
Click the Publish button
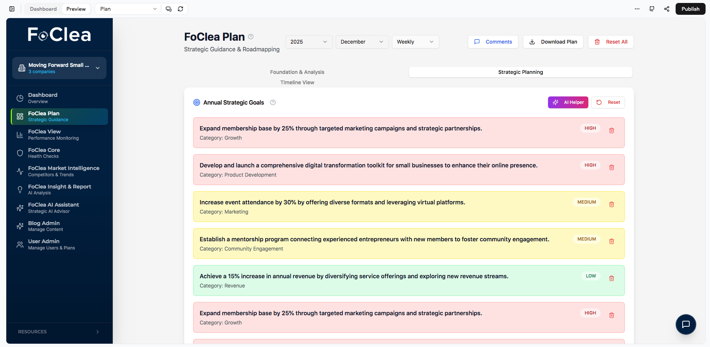coord(690,8)
